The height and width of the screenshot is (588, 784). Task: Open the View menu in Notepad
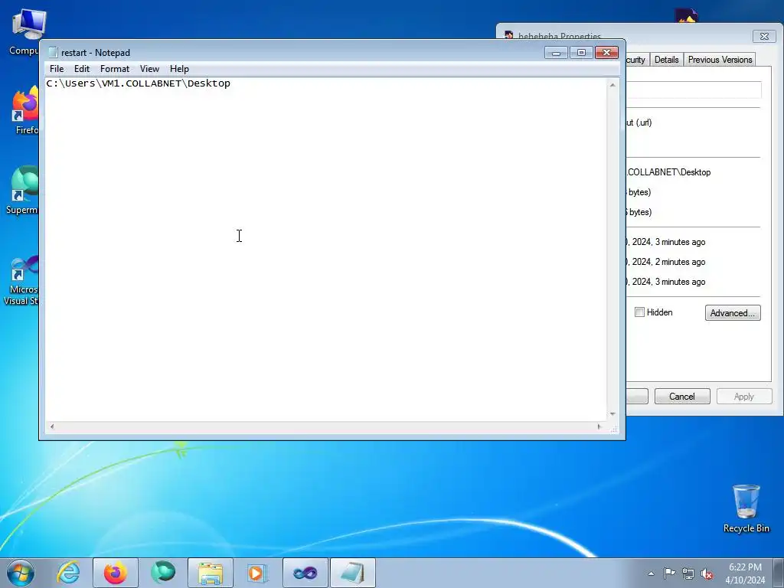149,69
